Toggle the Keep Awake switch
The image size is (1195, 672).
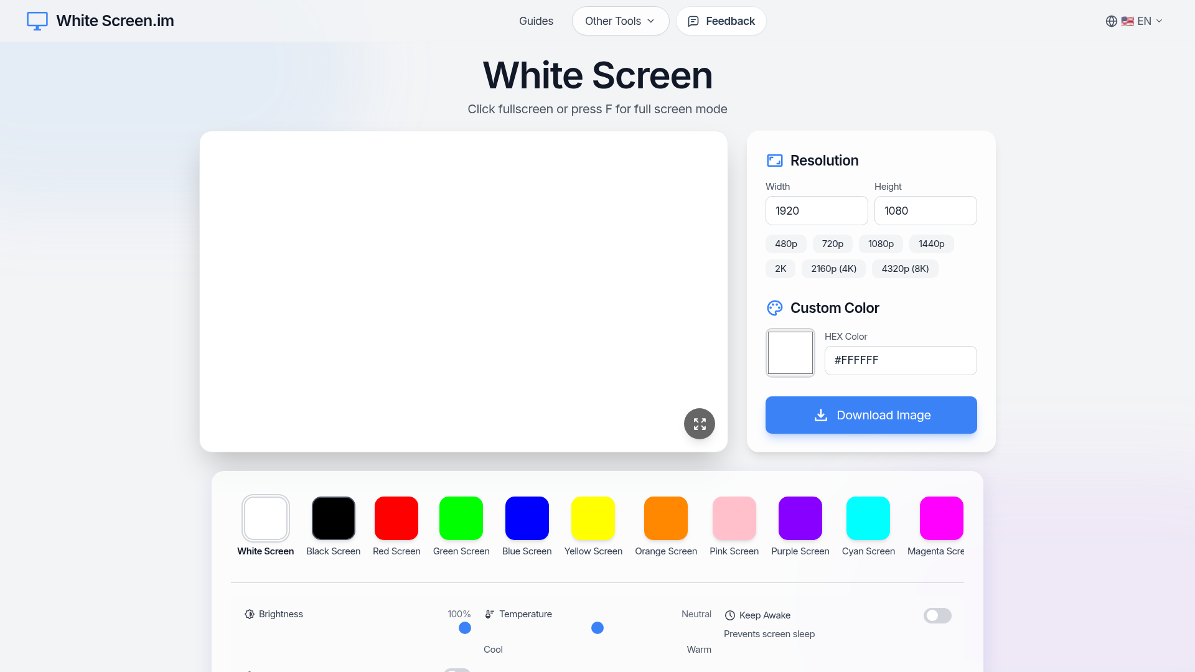coord(937,615)
